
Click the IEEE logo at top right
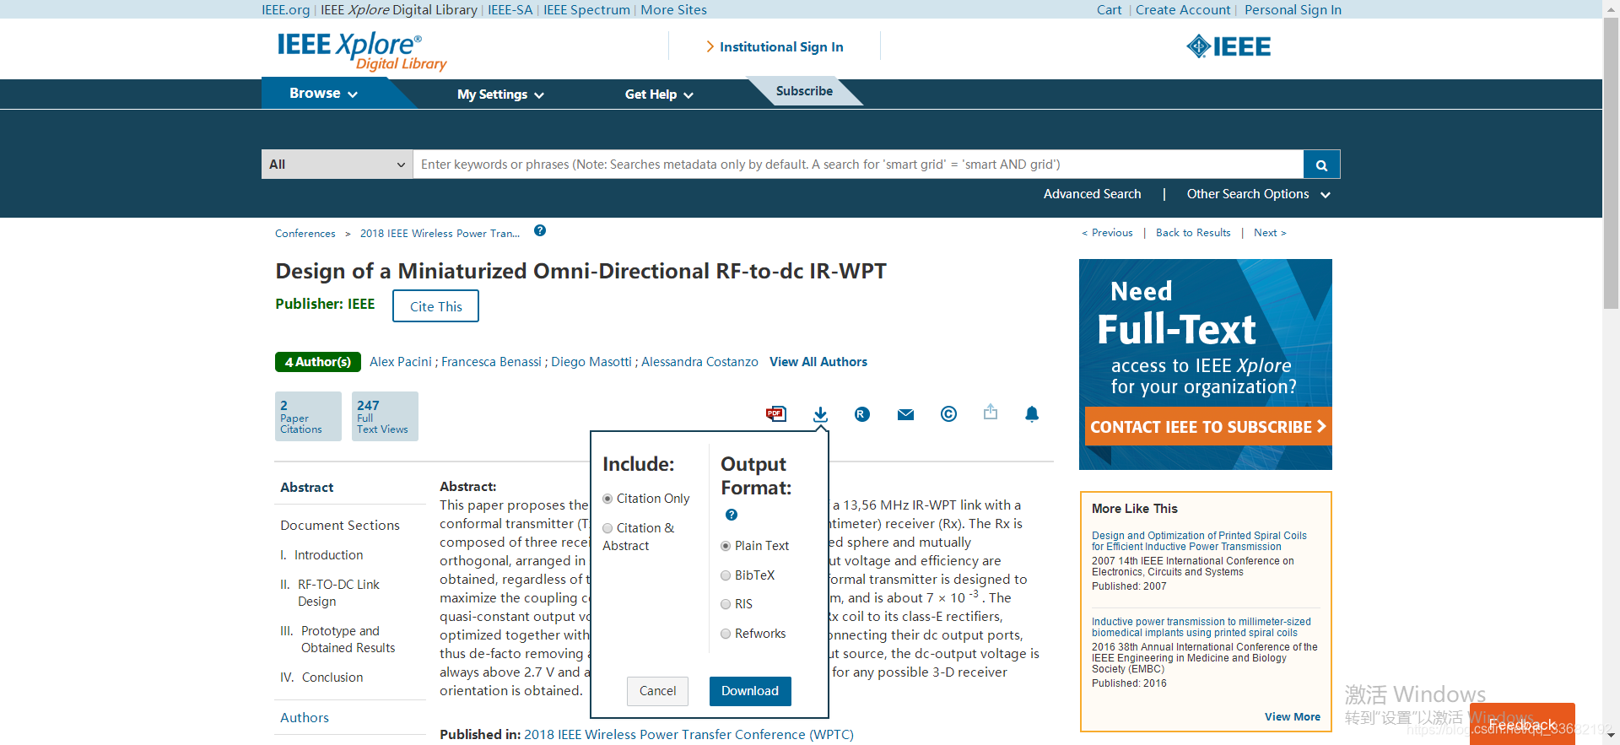tap(1228, 46)
